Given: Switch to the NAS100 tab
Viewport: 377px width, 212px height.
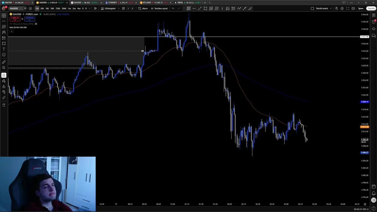Looking at the screenshot, I should click(16, 2).
